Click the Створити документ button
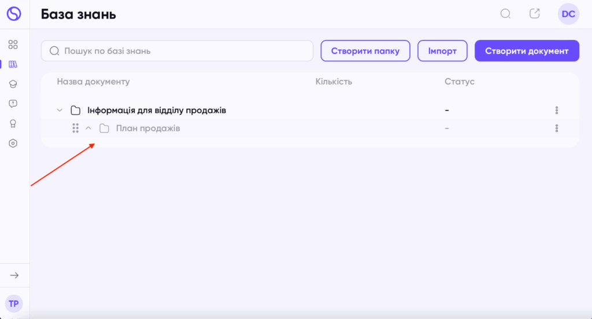Screen dimensions: 592x319 [527, 51]
